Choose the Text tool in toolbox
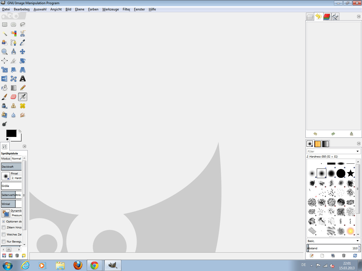362x271 pixels. pyautogui.click(x=23, y=79)
